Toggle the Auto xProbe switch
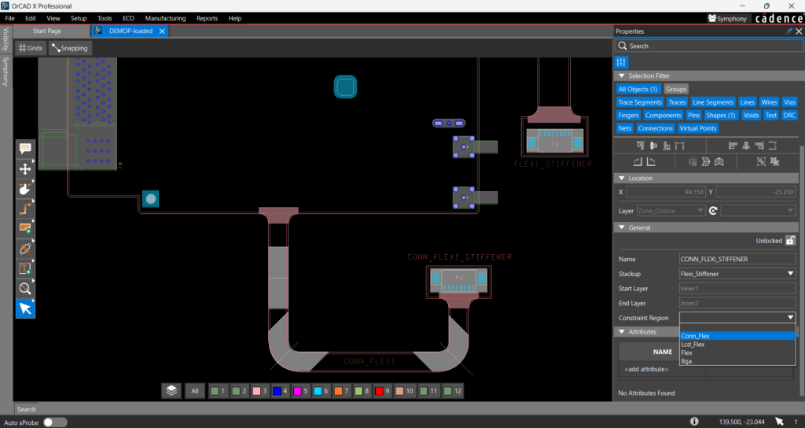This screenshot has height=428, width=805. (x=55, y=422)
